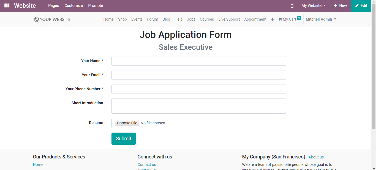The height and width of the screenshot is (170, 376).
Task: Open the Pages menu
Action: pos(53,6)
